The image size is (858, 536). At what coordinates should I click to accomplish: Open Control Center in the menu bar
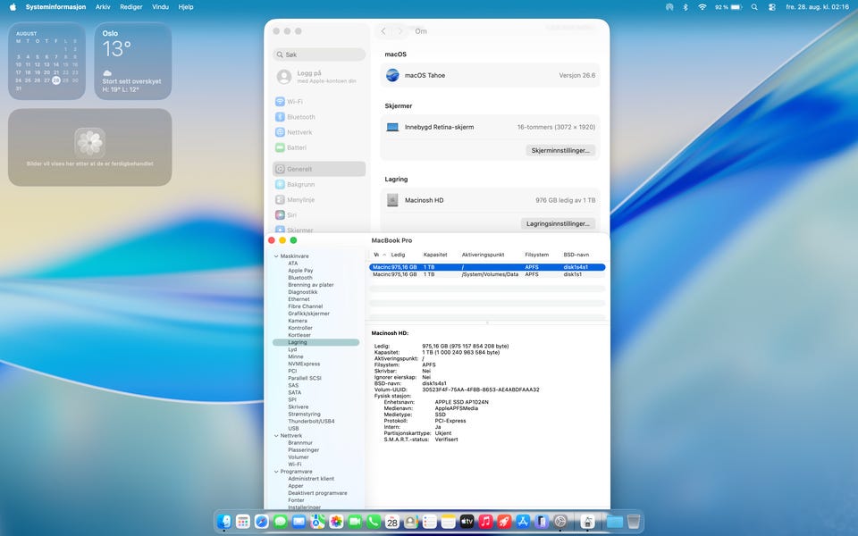click(771, 7)
